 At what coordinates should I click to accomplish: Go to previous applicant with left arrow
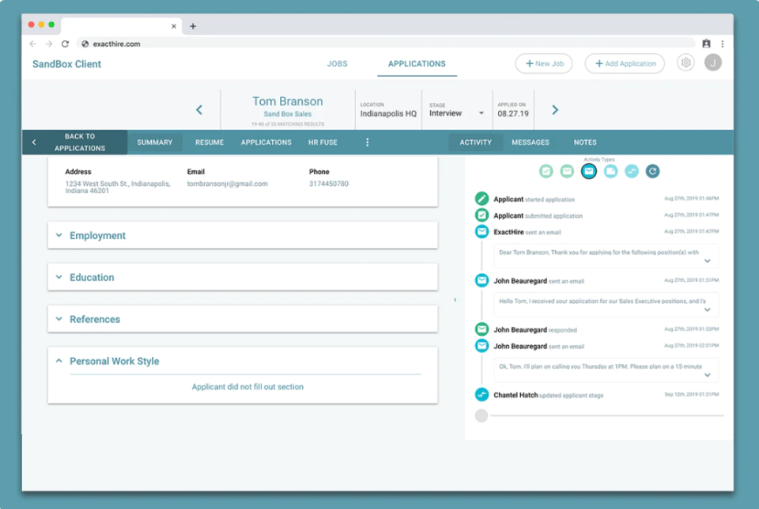point(199,110)
